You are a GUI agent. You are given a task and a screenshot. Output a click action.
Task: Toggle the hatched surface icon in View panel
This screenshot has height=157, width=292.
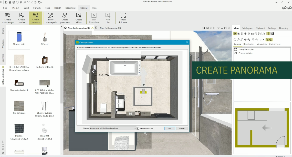[x=273, y=34]
